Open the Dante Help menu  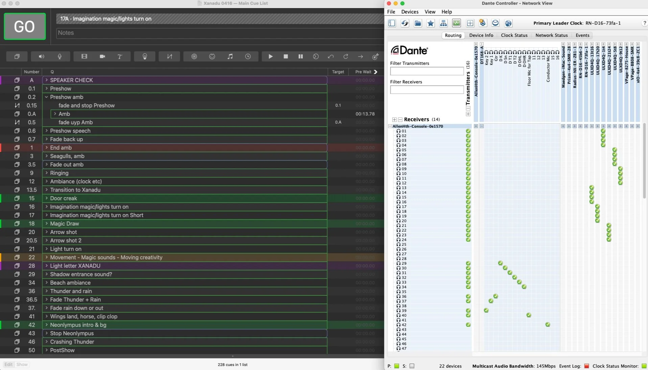(x=447, y=11)
